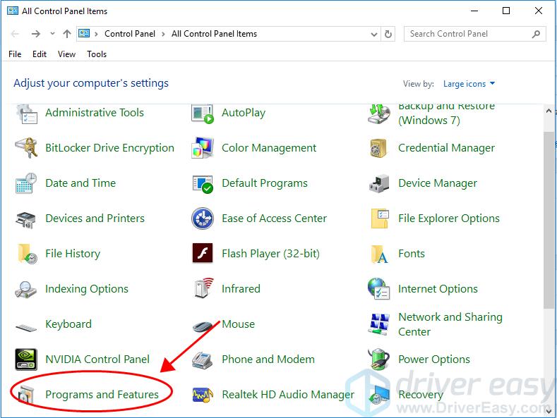Open the Ease of Access Center icon

tap(203, 219)
